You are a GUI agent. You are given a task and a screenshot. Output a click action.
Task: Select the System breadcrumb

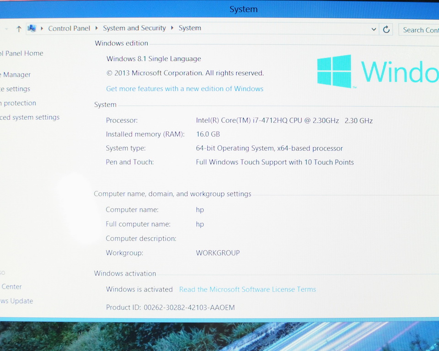(x=190, y=28)
